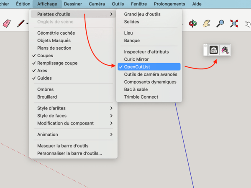
Task: Choose Personnaliser la barre d'outils…
Action: (69, 153)
